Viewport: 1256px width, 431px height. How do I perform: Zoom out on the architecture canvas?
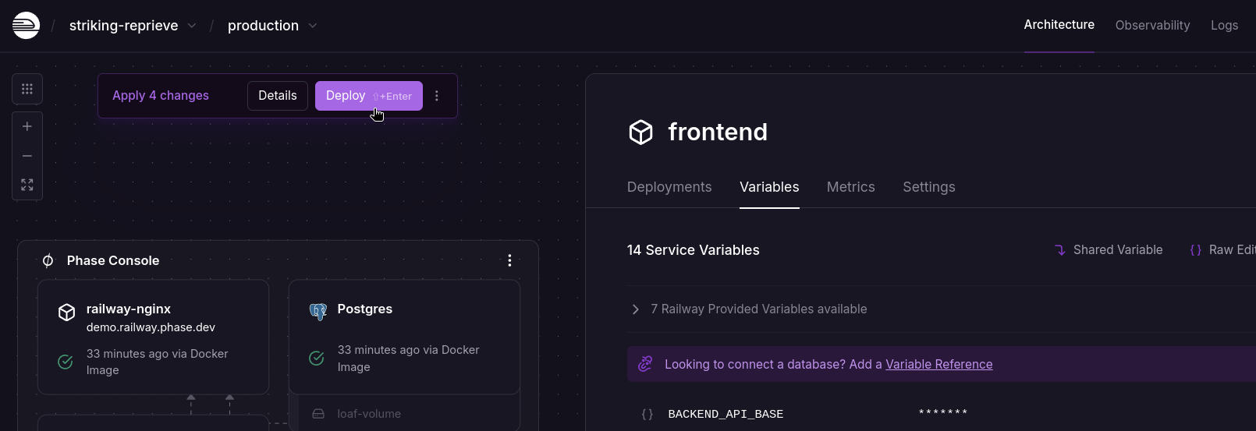click(27, 156)
